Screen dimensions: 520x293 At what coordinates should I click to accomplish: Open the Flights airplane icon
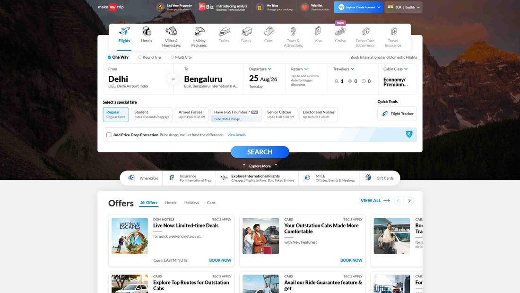coord(124,31)
